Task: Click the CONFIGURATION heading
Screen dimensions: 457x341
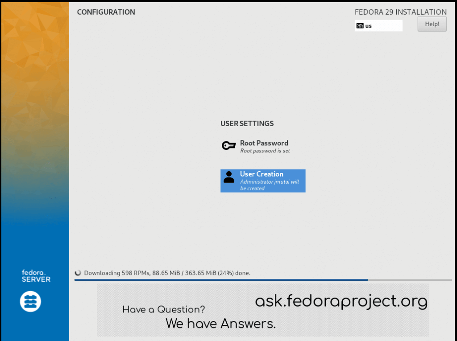Action: point(106,12)
